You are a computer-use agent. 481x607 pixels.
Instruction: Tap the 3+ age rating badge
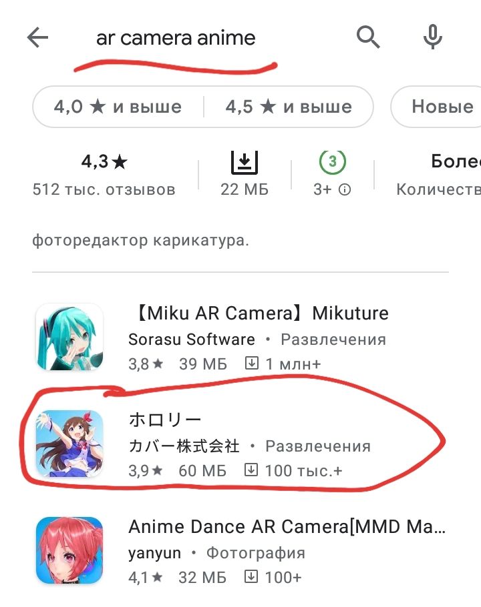pos(333,161)
